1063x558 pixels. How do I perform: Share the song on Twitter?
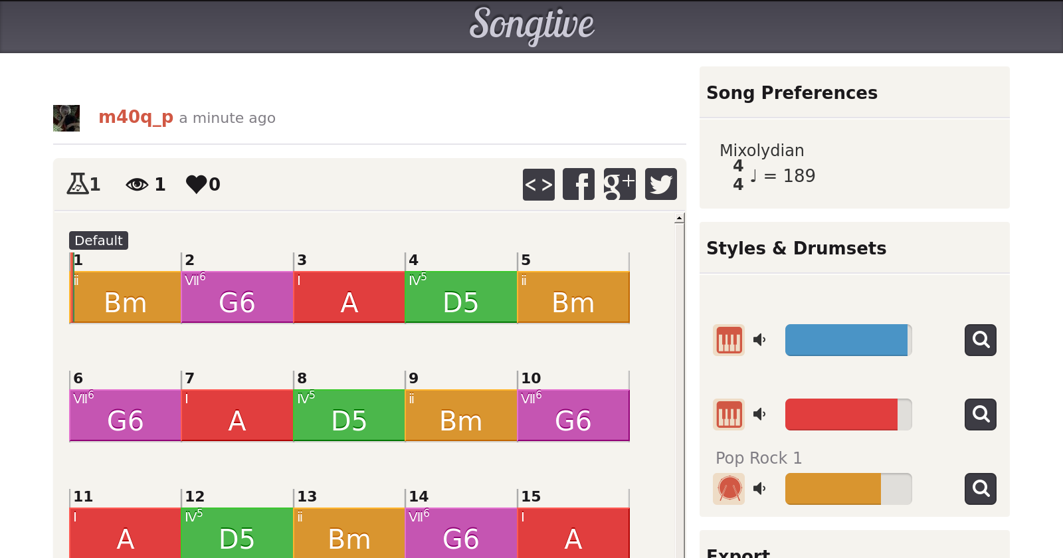coord(660,184)
